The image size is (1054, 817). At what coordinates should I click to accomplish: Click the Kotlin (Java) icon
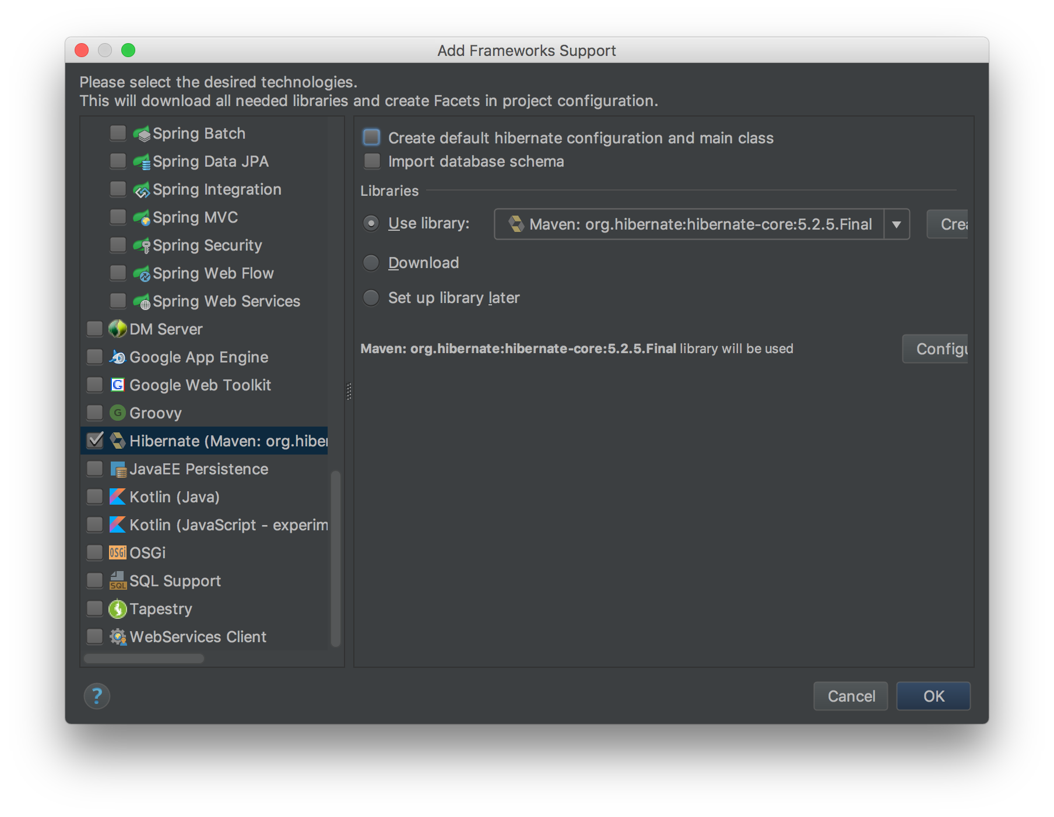tap(118, 497)
